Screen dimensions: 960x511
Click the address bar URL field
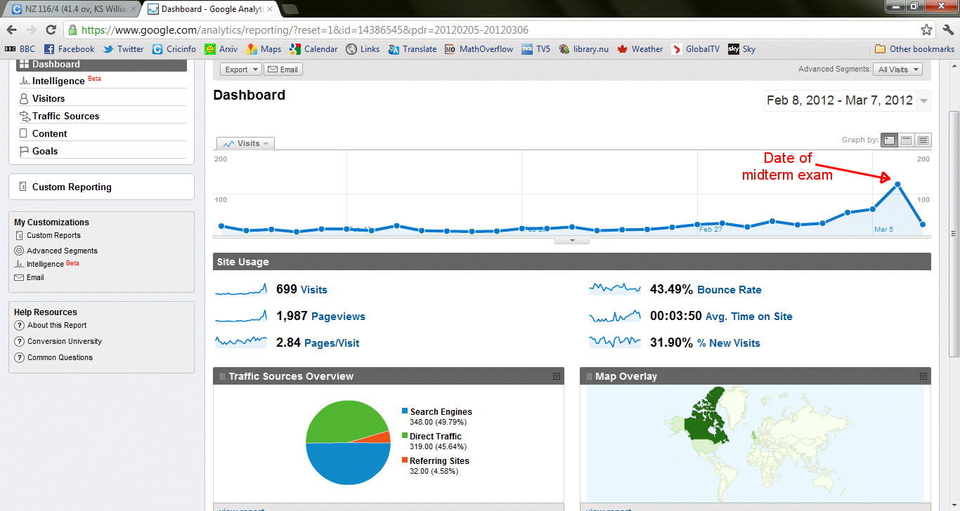(x=492, y=30)
